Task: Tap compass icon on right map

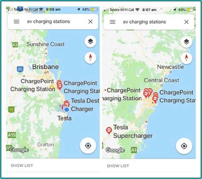Action: pyautogui.click(x=186, y=58)
